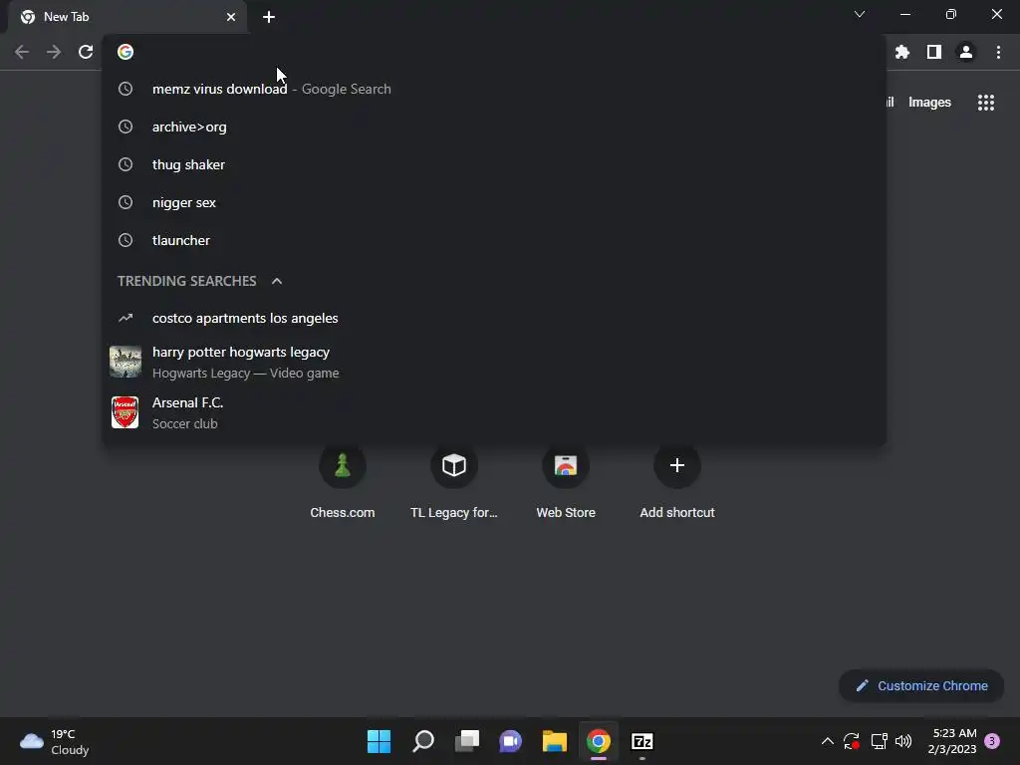
Task: Click the Arsenal crest thumbnail
Action: 125,412
